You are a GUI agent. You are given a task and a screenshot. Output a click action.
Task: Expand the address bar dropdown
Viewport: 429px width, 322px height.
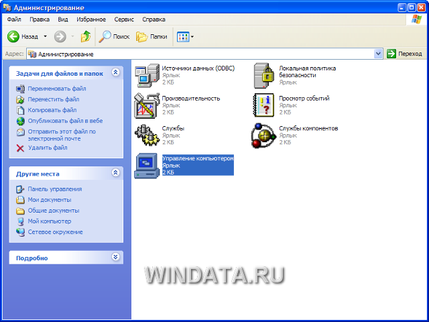point(378,54)
